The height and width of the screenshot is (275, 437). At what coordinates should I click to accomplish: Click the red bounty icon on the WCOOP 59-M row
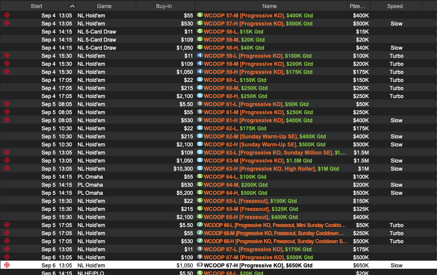pos(7,64)
